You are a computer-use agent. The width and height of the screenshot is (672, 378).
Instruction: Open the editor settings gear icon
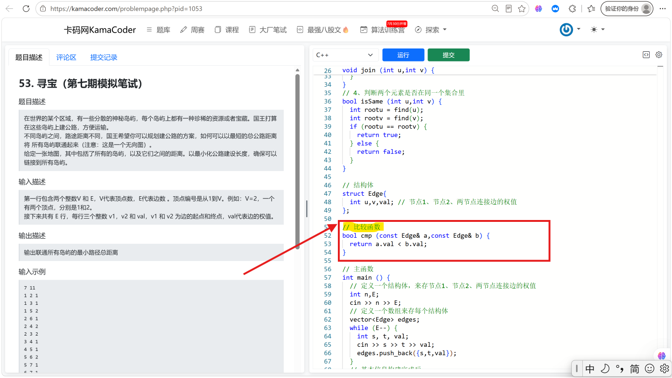659,55
